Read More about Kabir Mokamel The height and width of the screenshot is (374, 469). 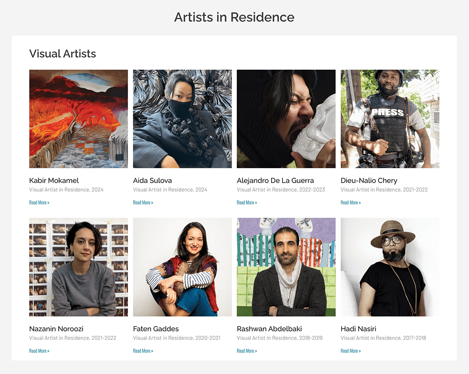(x=39, y=202)
